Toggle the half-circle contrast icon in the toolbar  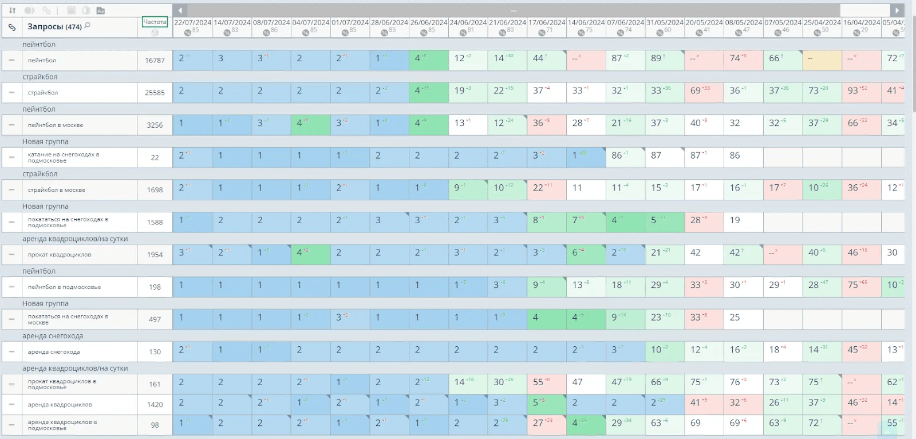pos(86,10)
